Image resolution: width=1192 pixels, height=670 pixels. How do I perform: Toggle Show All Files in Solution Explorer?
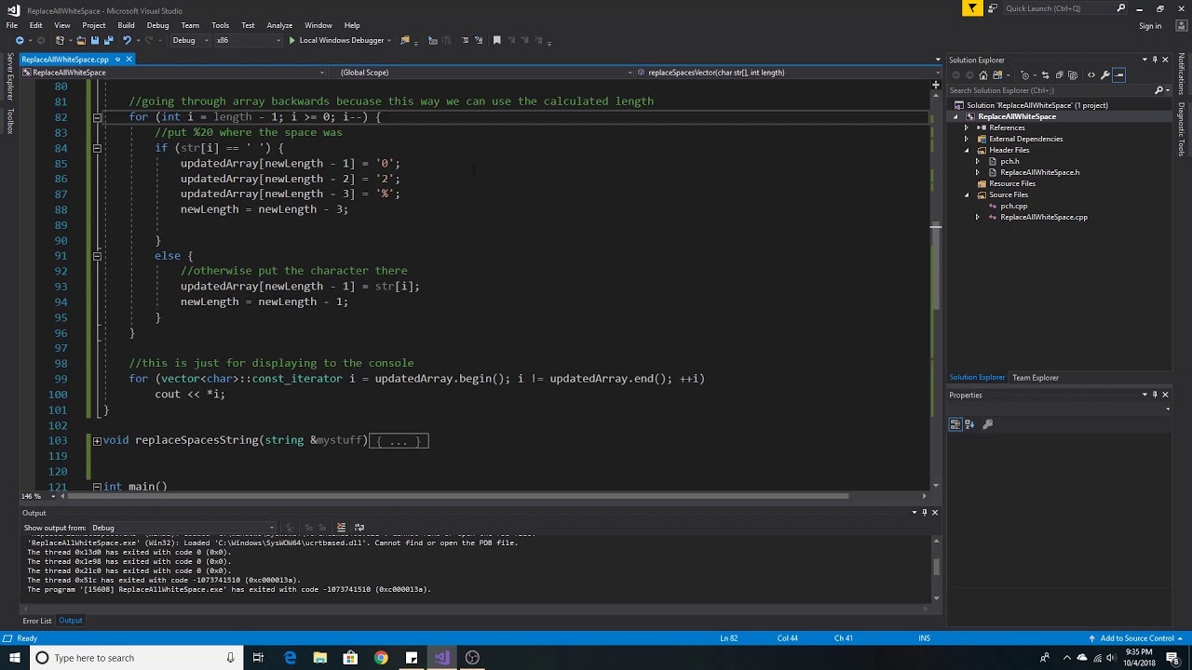coord(1073,75)
